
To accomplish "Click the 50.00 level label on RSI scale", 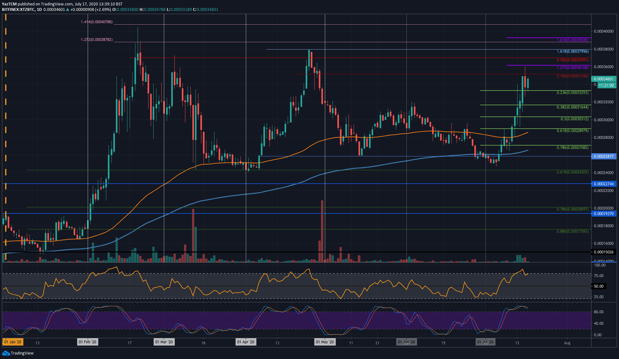I will coord(598,286).
